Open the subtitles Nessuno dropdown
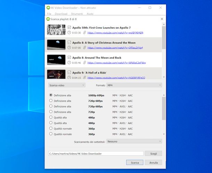The width and height of the screenshot is (212, 173). [x=134, y=141]
